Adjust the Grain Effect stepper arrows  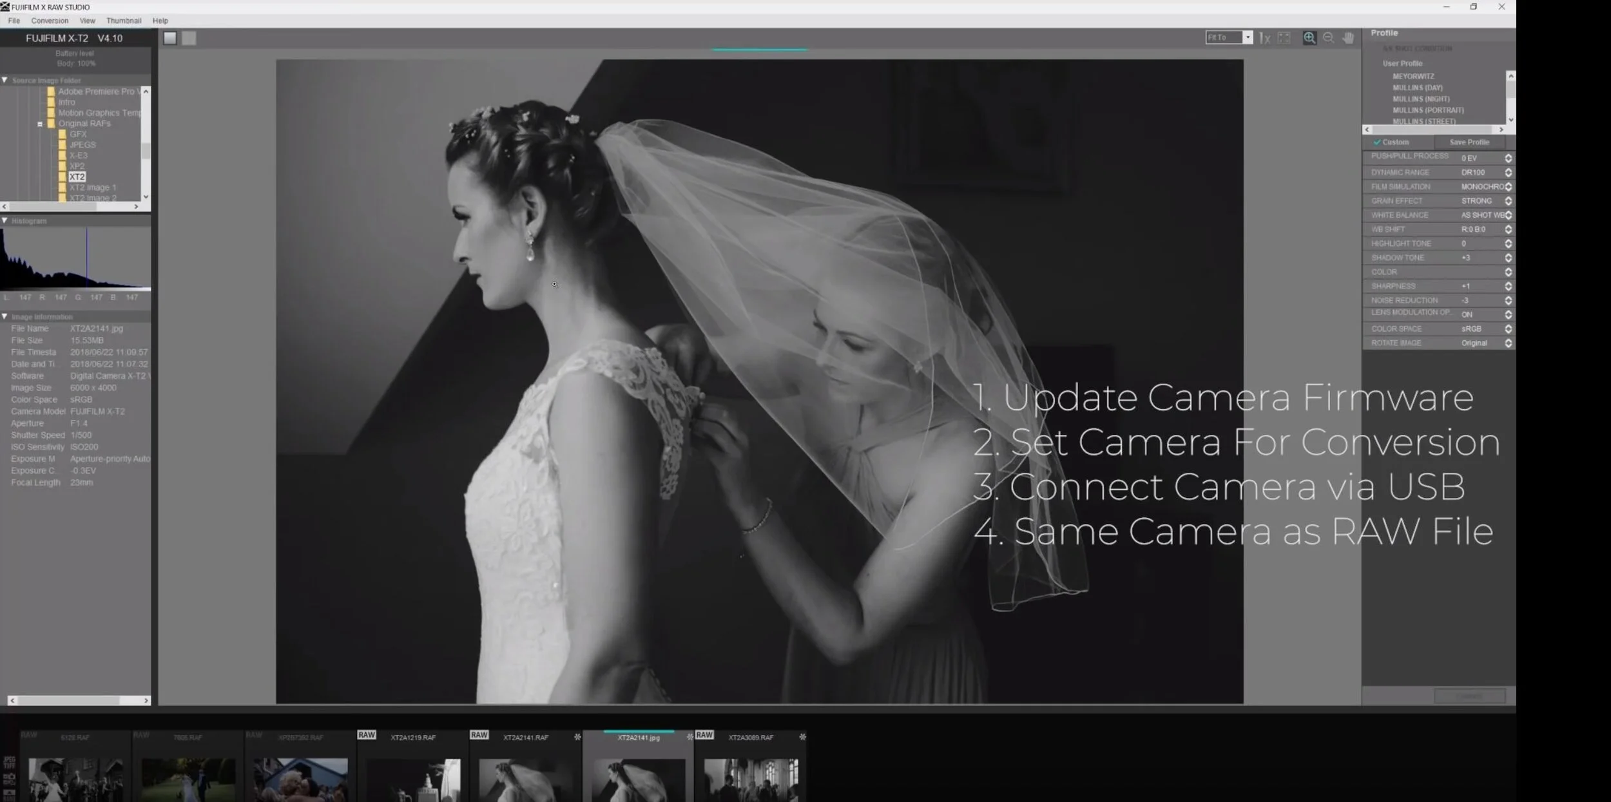coord(1508,201)
